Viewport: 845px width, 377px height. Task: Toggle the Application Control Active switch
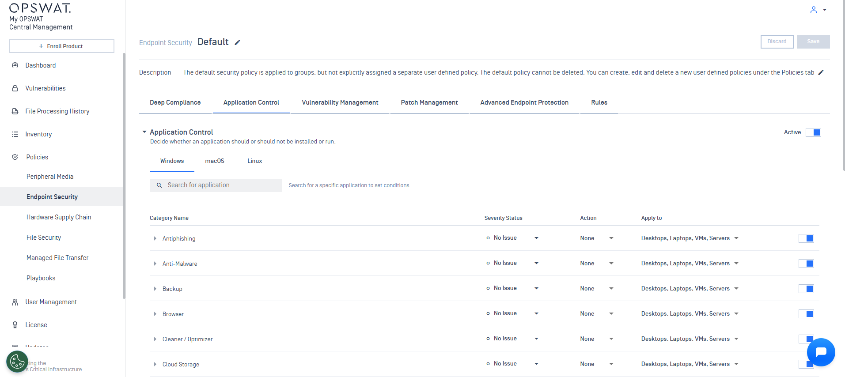(x=813, y=132)
